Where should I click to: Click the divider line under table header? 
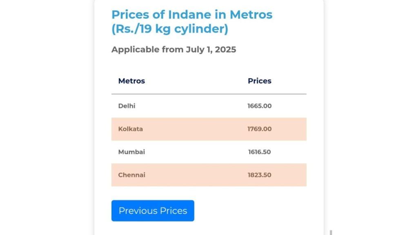pos(209,94)
